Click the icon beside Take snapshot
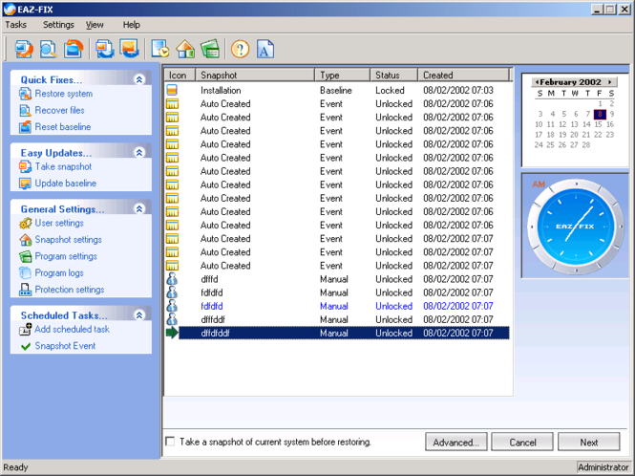Viewport: 635px width, 476px height. tap(25, 166)
